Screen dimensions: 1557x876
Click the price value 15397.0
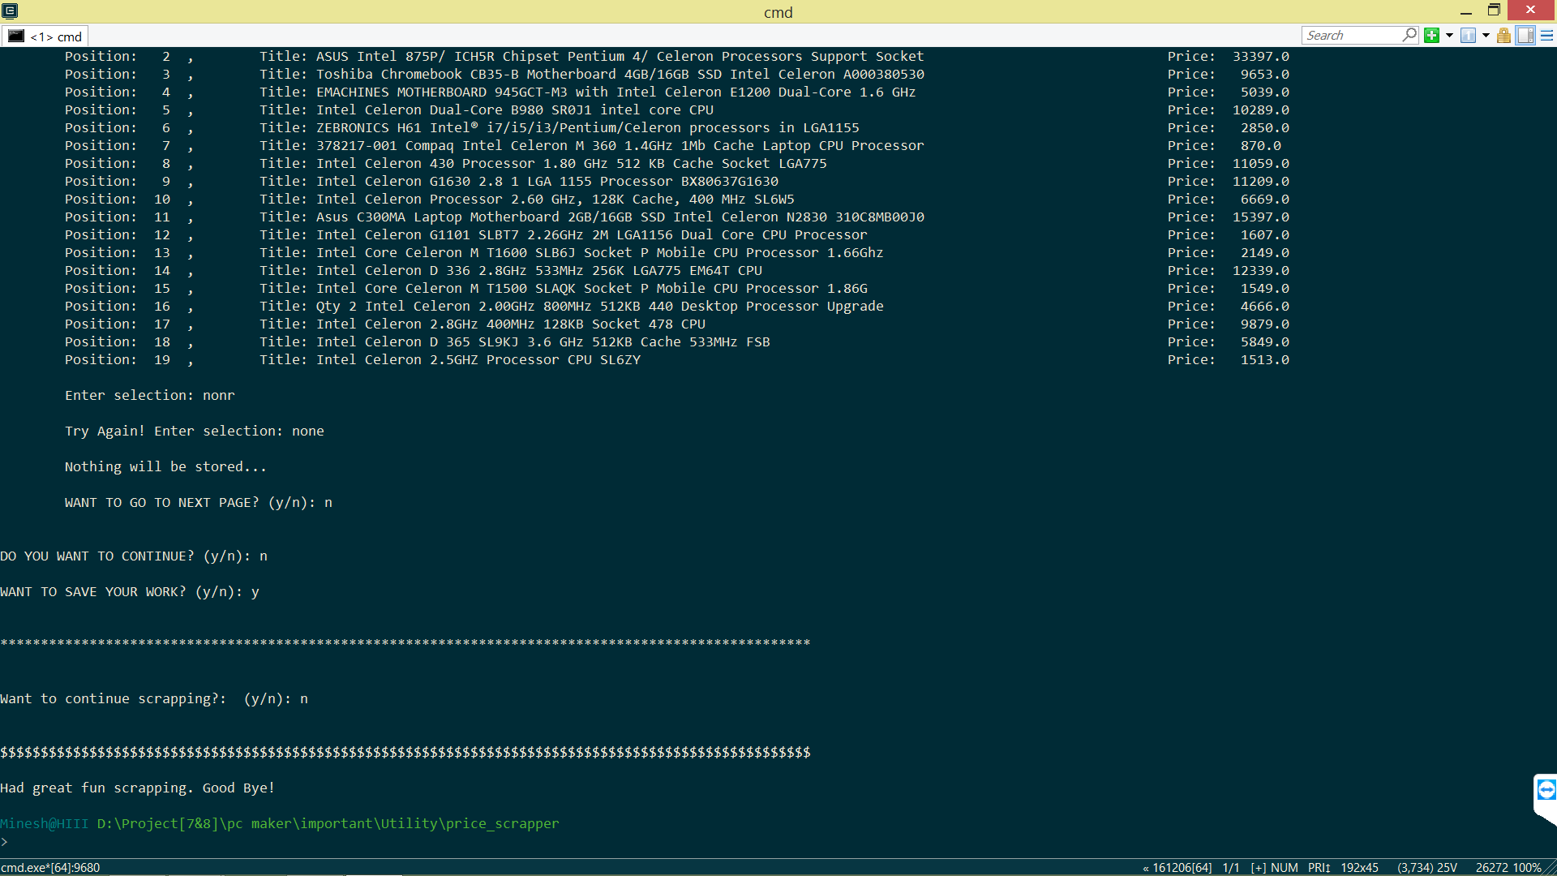(1260, 217)
